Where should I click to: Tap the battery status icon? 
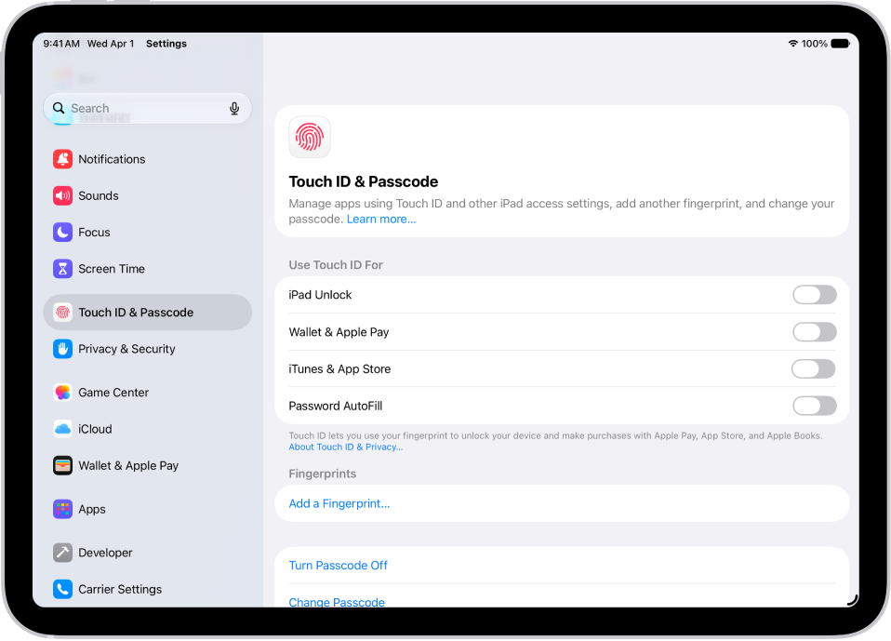[840, 44]
